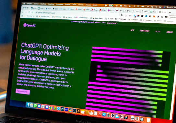Click the TRY CHATGPT button

(x=23, y=92)
